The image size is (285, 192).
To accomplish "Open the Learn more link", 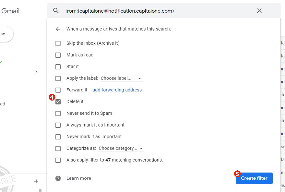I will point(79,178).
